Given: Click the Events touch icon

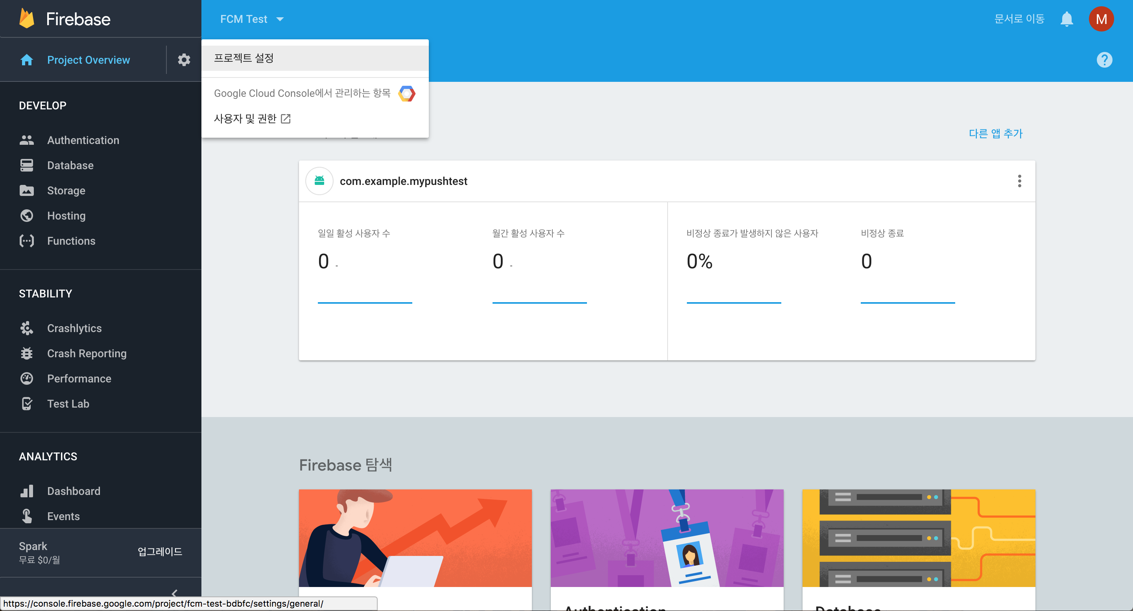Looking at the screenshot, I should [x=27, y=517].
